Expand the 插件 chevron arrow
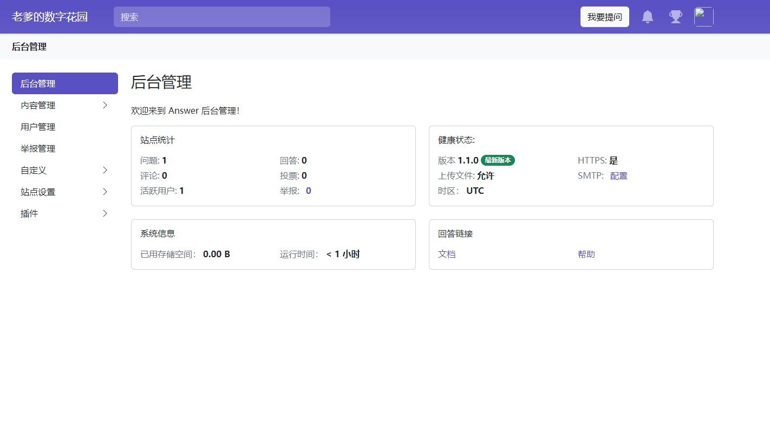Viewport: 770px width, 444px height. [105, 213]
